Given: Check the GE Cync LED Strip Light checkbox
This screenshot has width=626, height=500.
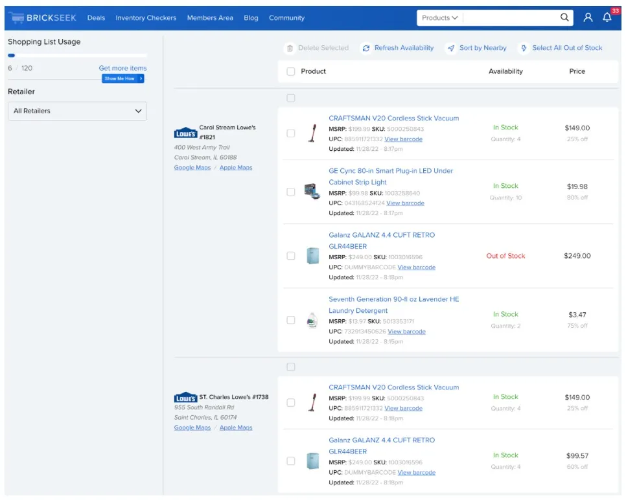Looking at the screenshot, I should [x=291, y=192].
